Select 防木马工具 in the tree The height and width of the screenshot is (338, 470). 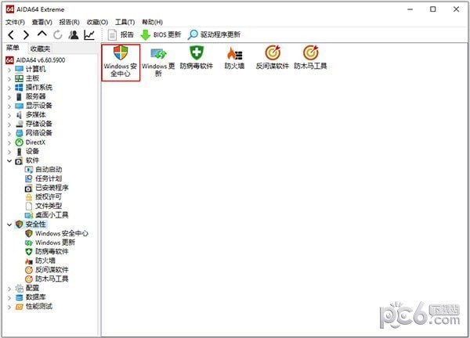tap(47, 279)
